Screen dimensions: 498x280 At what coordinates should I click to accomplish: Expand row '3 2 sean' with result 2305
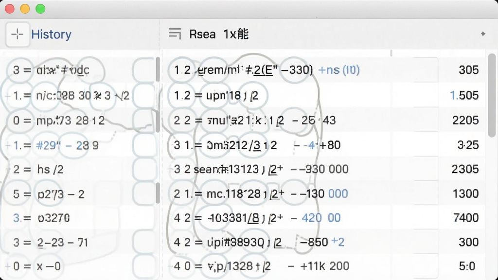[x=171, y=169]
